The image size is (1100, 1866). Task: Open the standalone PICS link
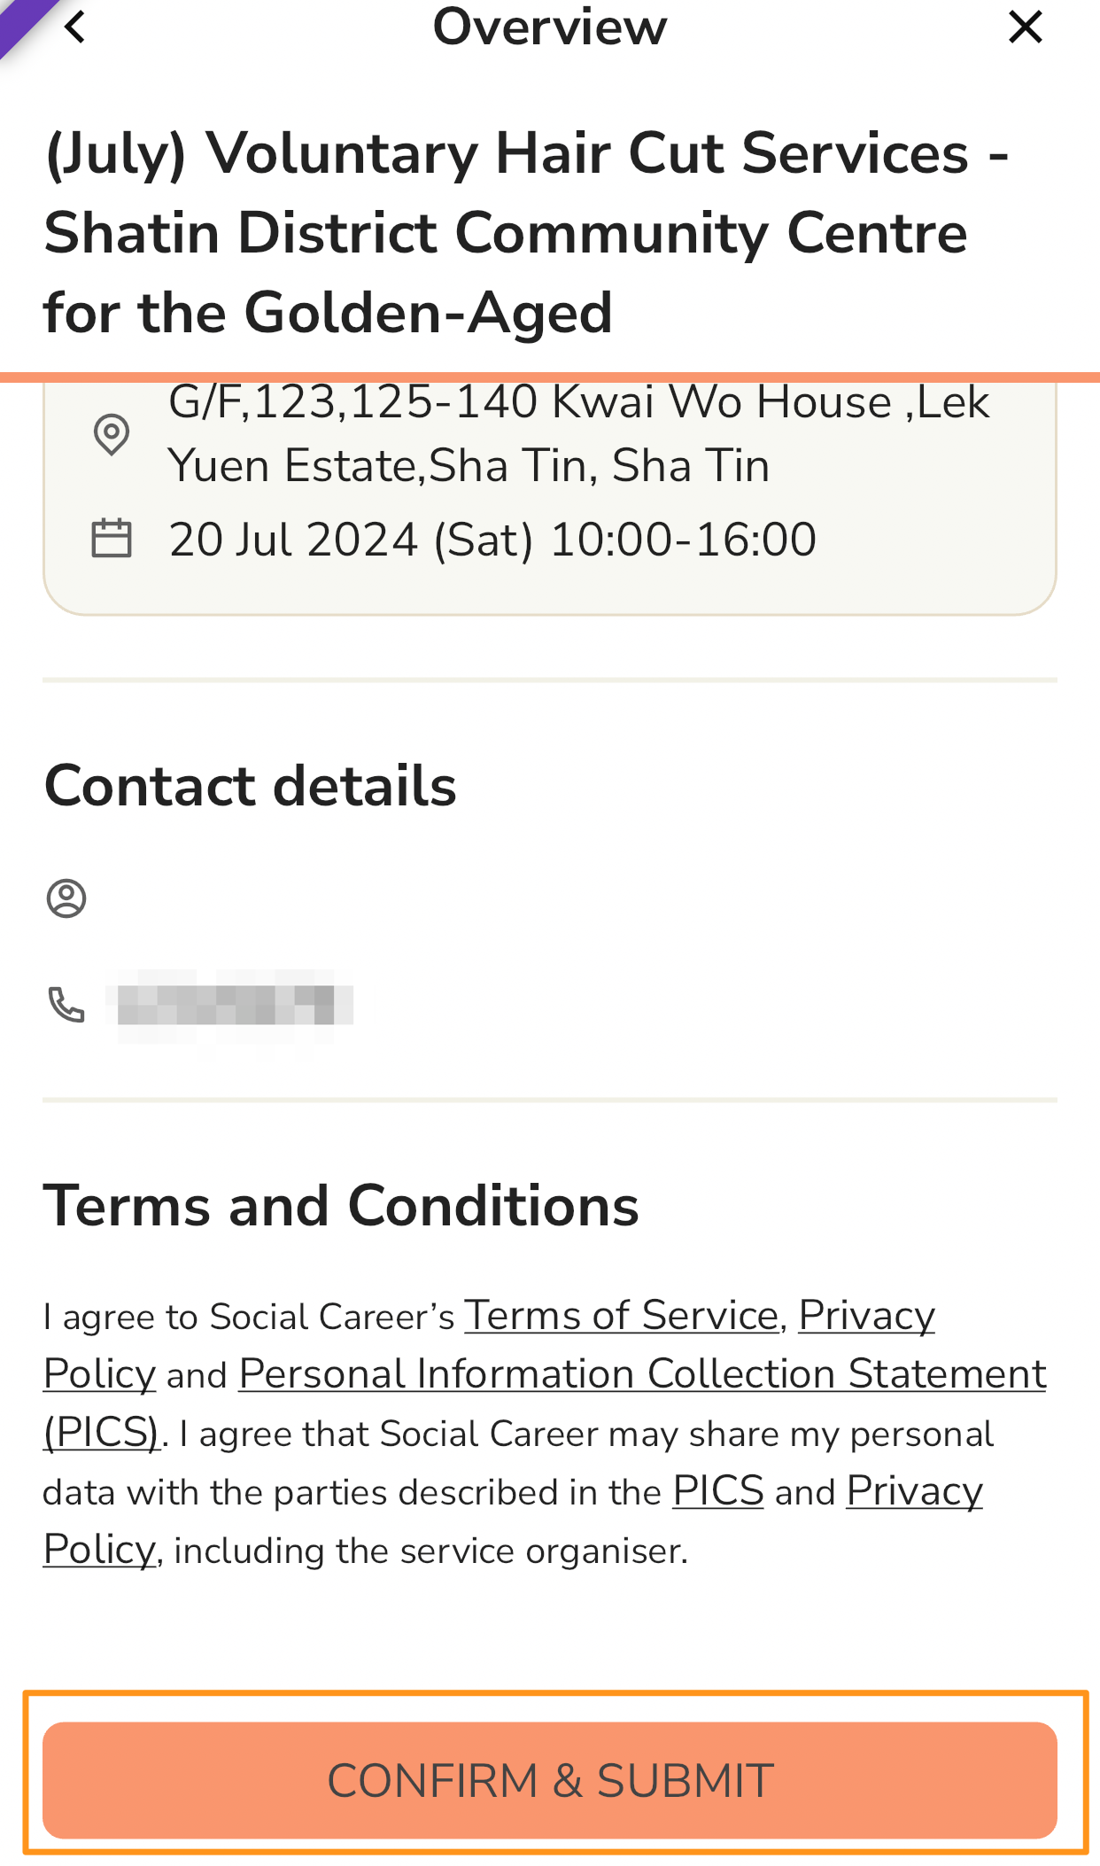click(x=718, y=1490)
